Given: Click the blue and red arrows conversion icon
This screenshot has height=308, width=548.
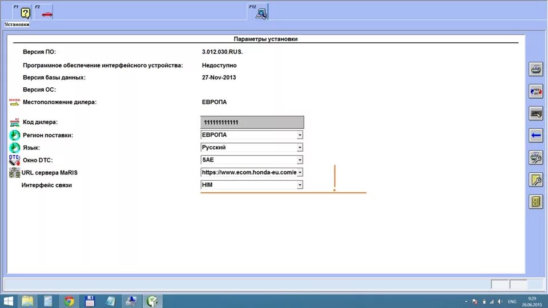Looking at the screenshot, I should [x=536, y=91].
